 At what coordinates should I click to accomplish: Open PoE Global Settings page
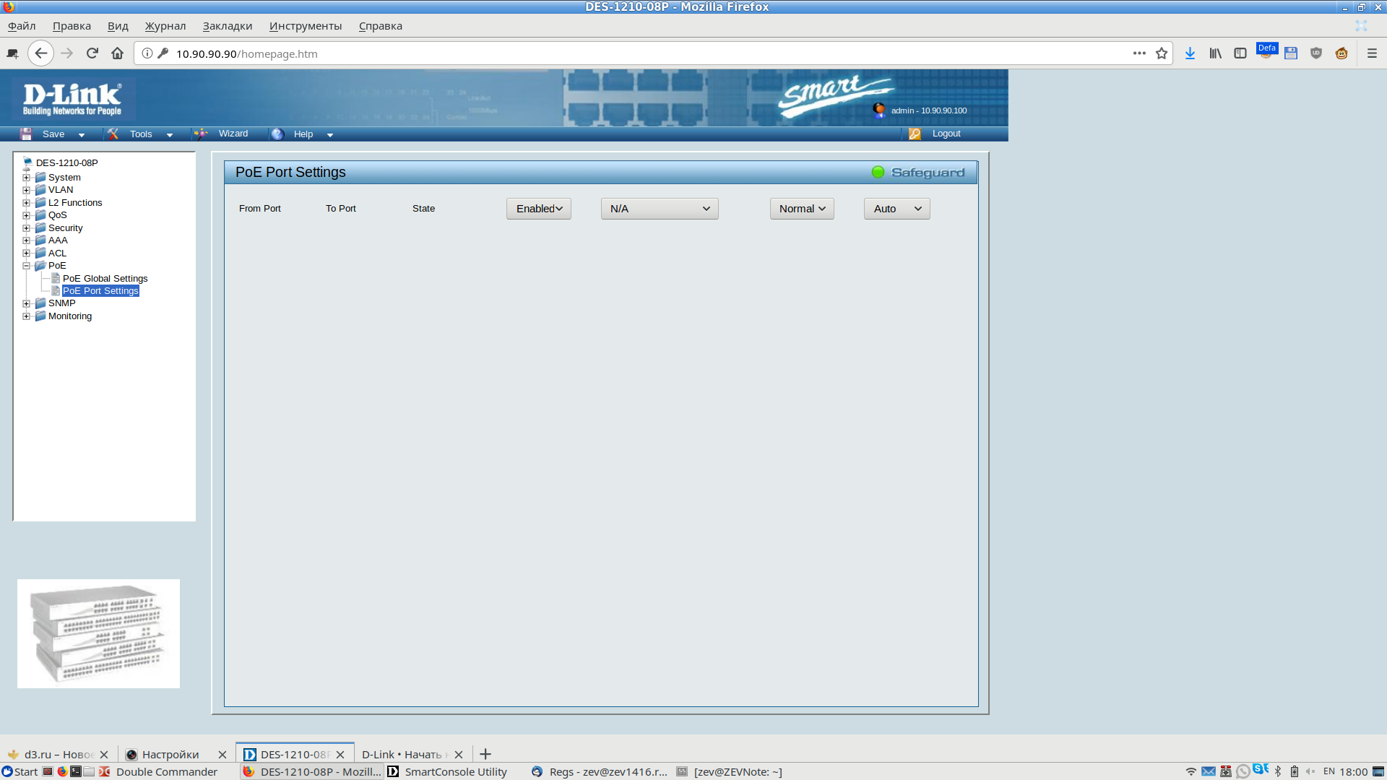(105, 278)
